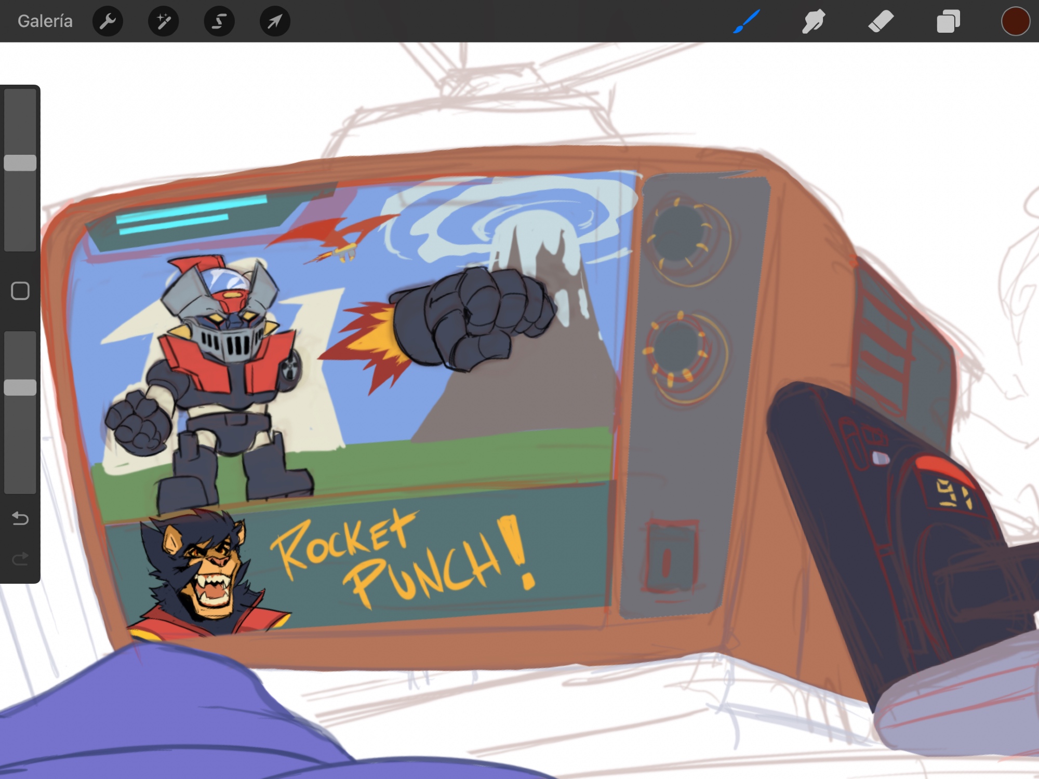Open the Layers panel
1039x779 pixels.
[x=948, y=21]
